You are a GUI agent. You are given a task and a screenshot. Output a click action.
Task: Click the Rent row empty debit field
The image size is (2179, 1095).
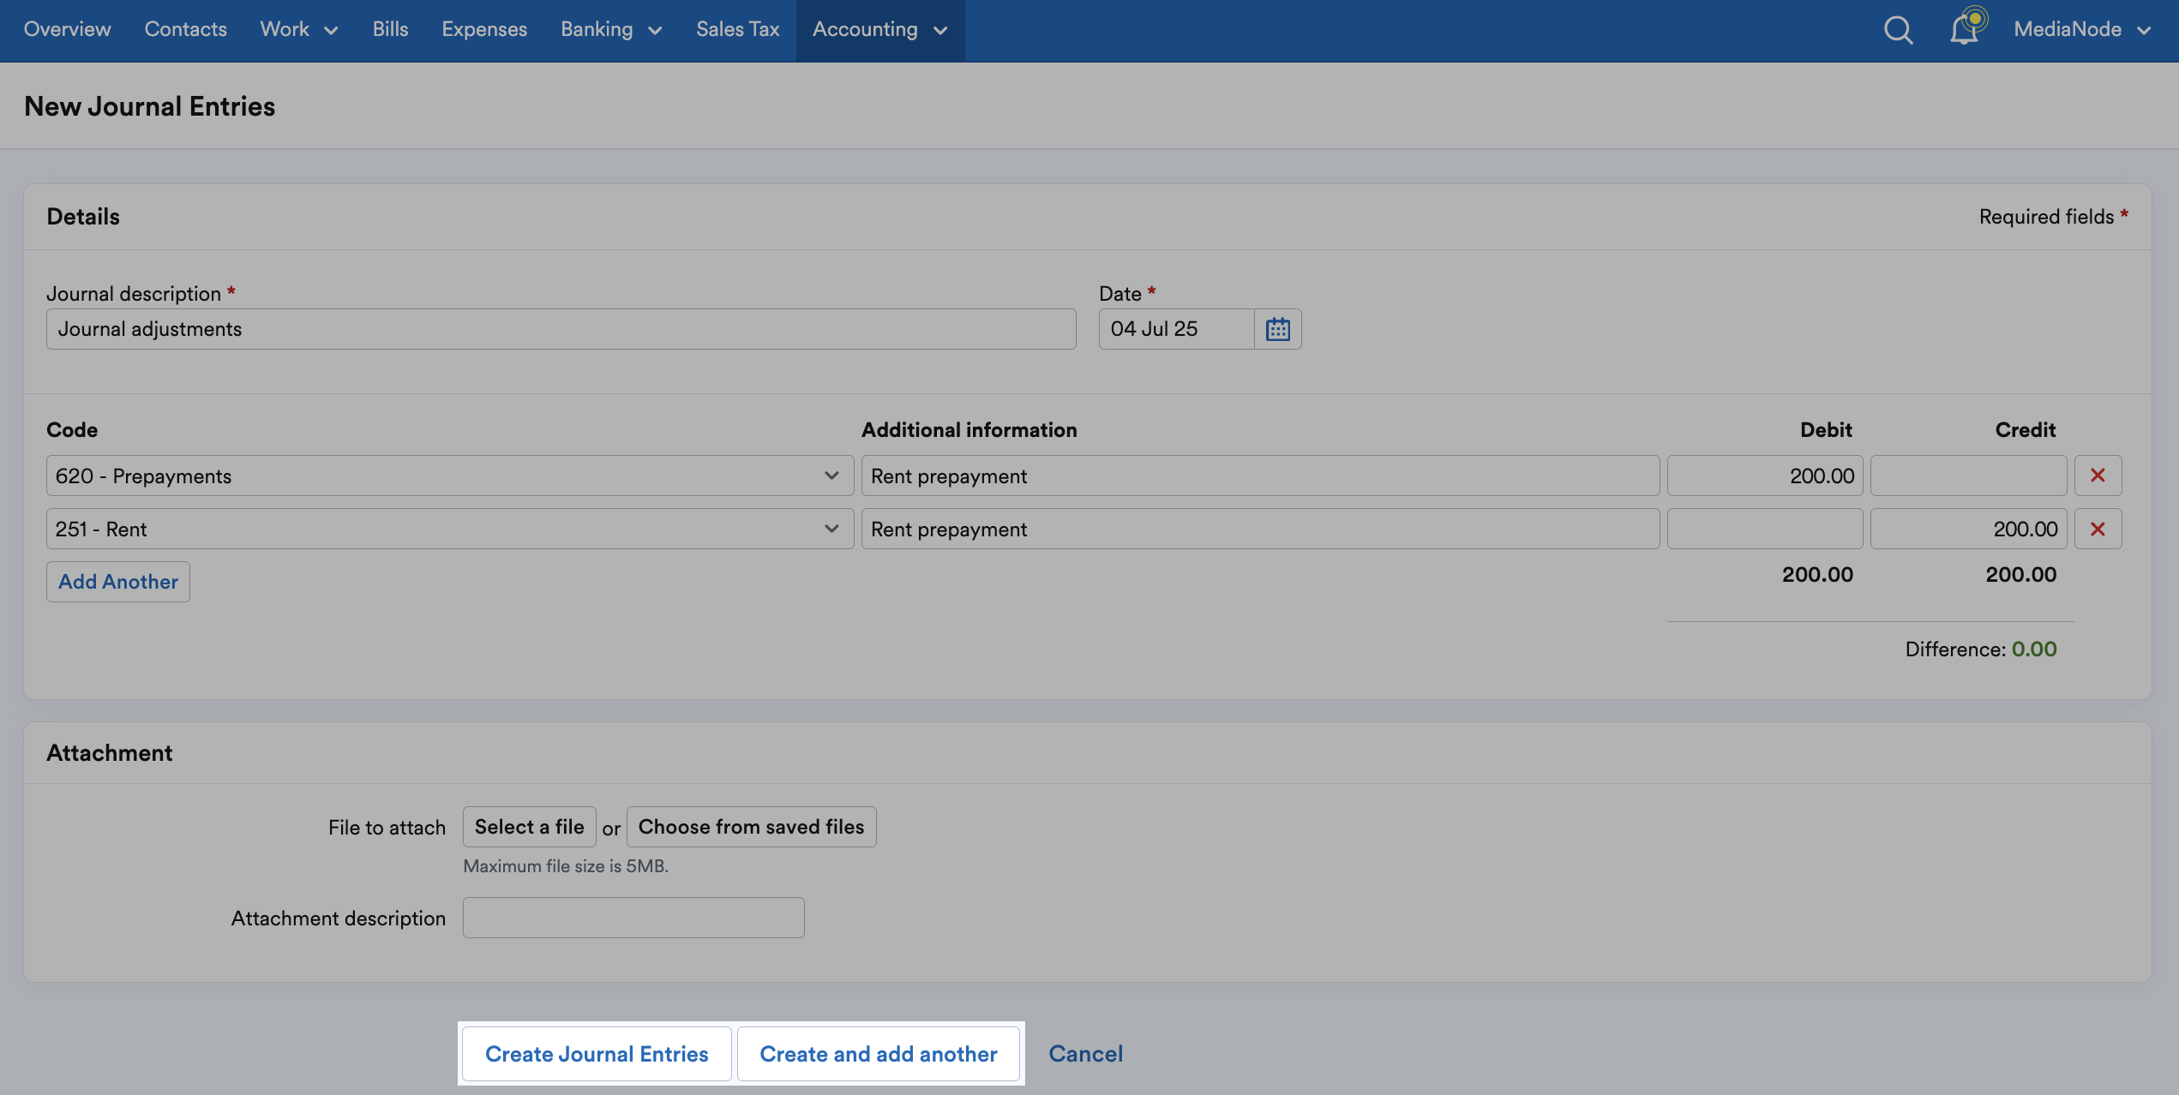pyautogui.click(x=1765, y=529)
